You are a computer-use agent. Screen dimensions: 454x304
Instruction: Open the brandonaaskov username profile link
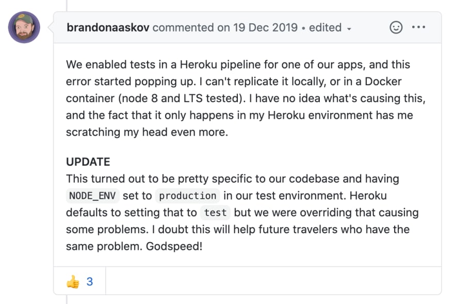pos(108,27)
